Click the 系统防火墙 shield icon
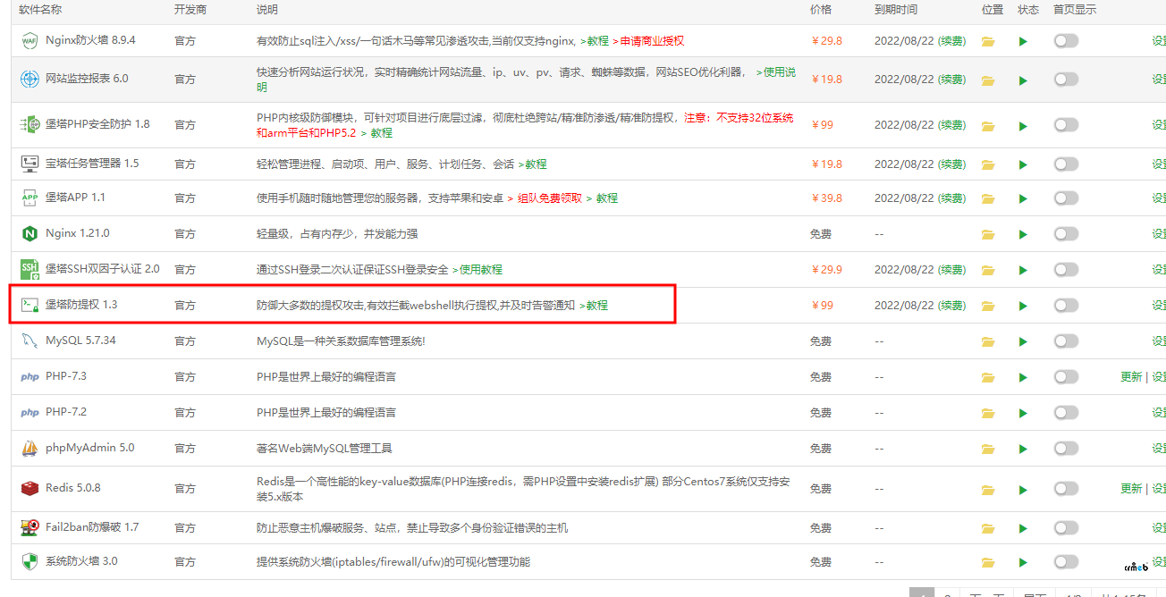 pyautogui.click(x=30, y=561)
